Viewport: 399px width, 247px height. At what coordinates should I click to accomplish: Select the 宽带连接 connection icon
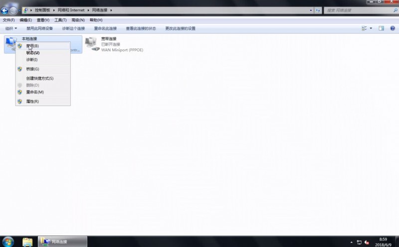point(92,44)
